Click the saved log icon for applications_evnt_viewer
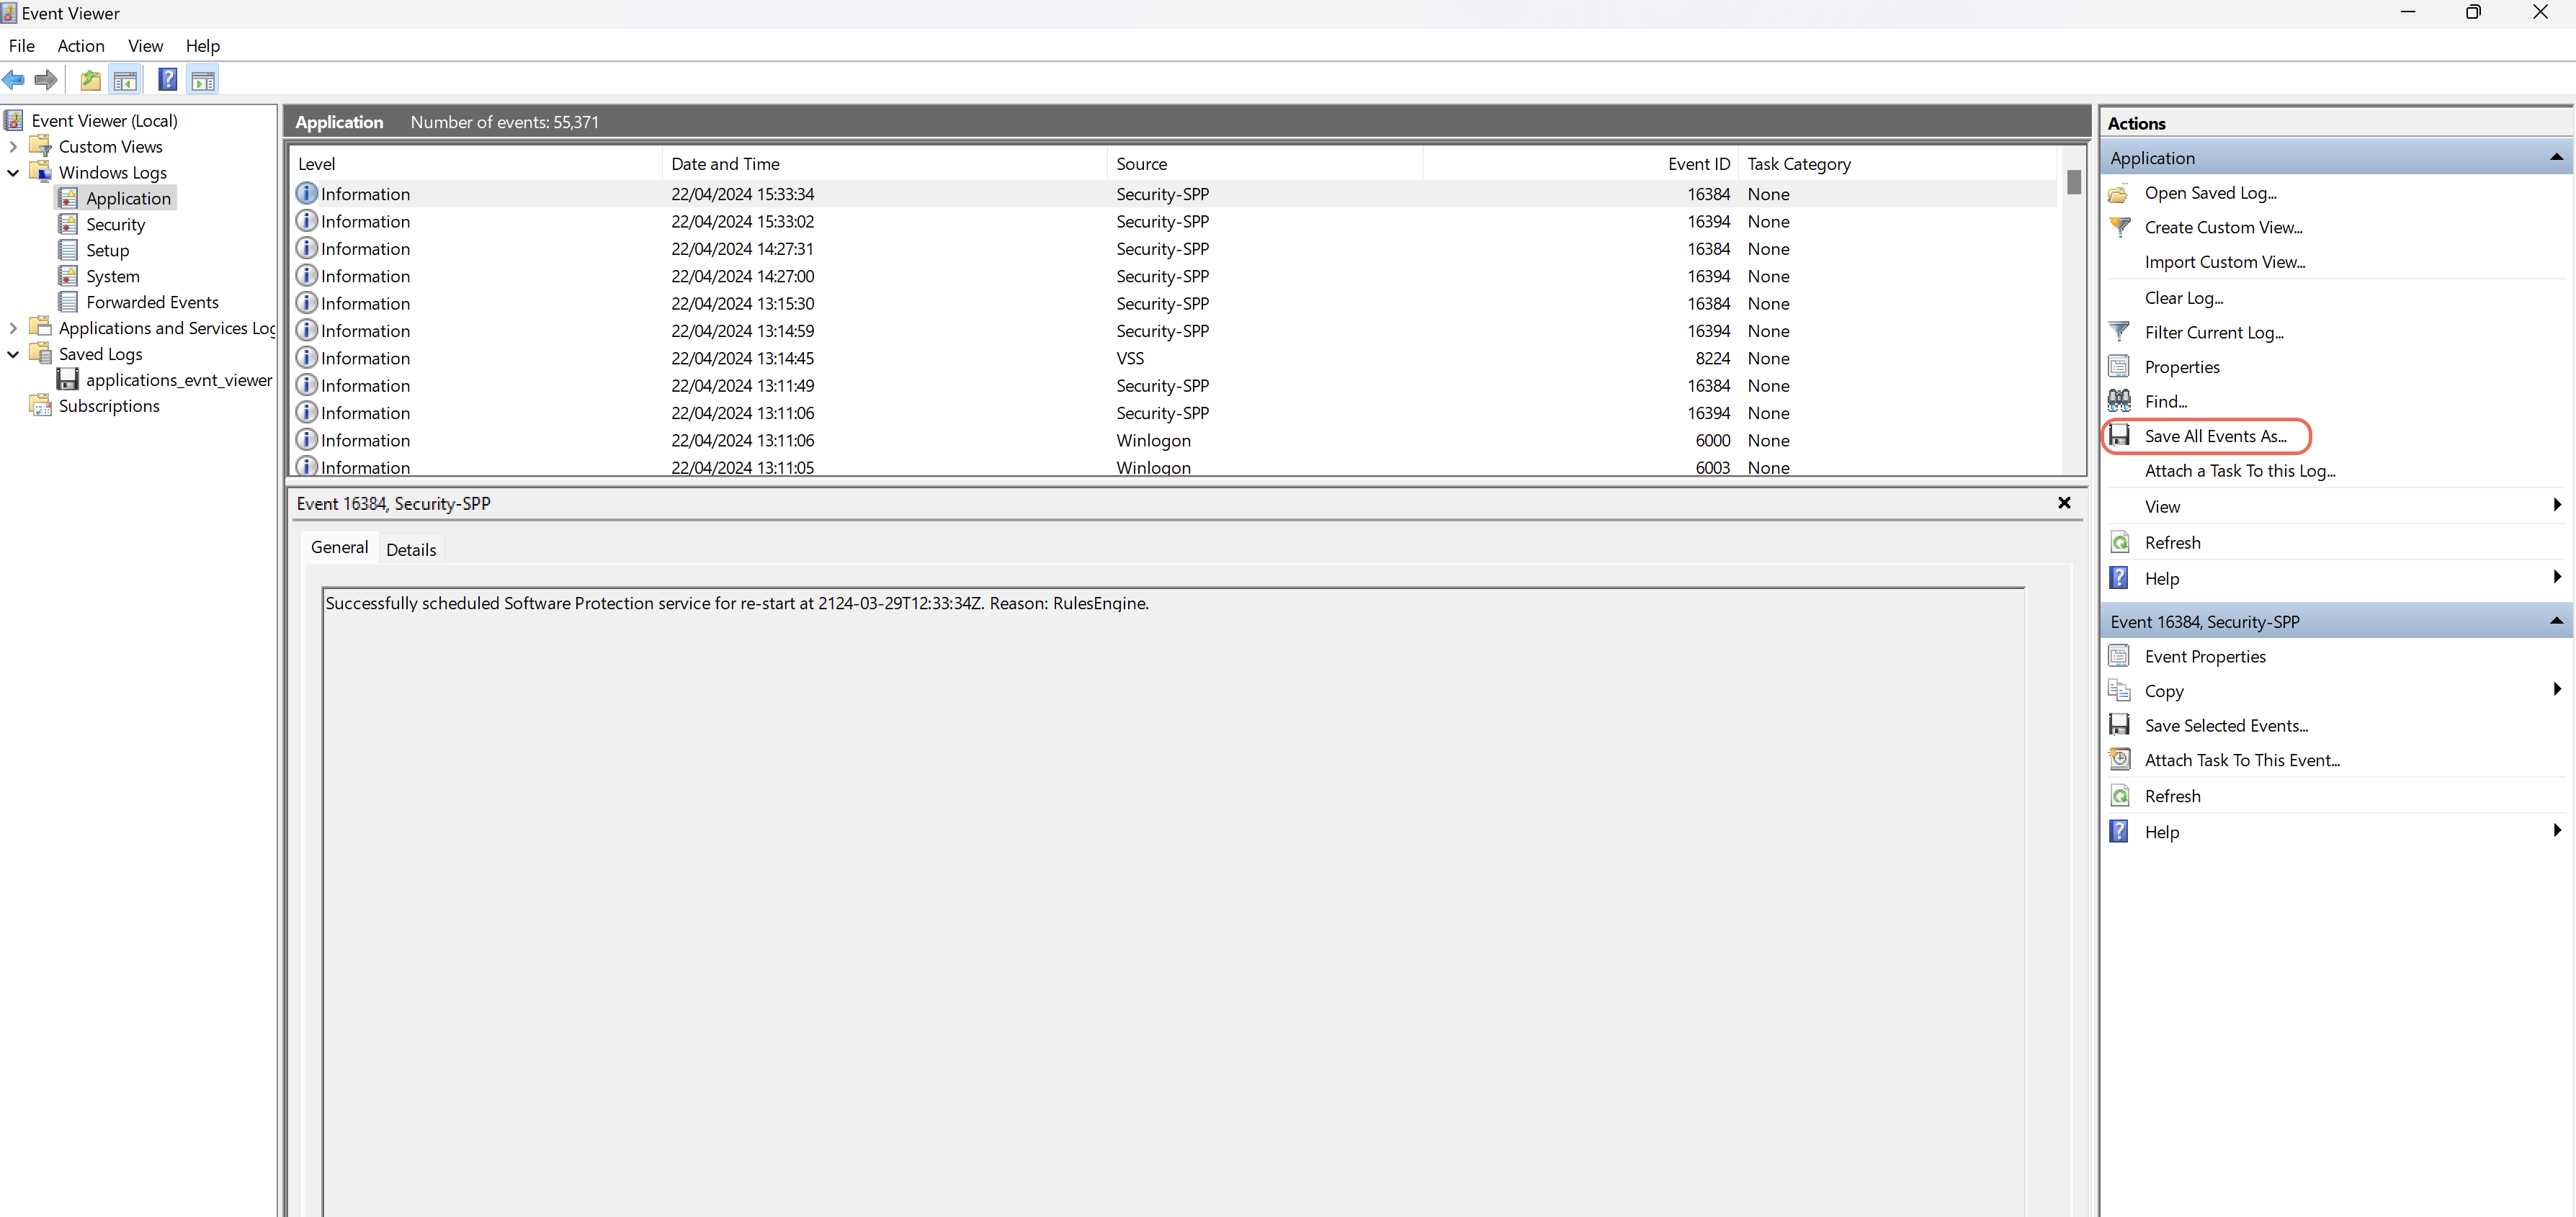This screenshot has height=1217, width=2576. (x=68, y=379)
